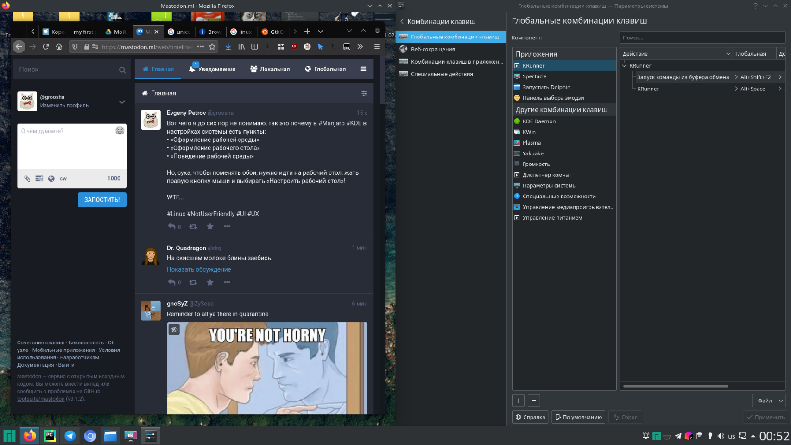The height and width of the screenshot is (445, 791).
Task: Go to Firefox home page
Action: [59, 46]
